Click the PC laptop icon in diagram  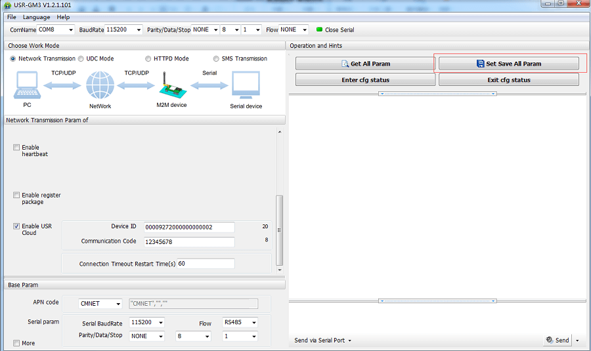pyautogui.click(x=27, y=85)
